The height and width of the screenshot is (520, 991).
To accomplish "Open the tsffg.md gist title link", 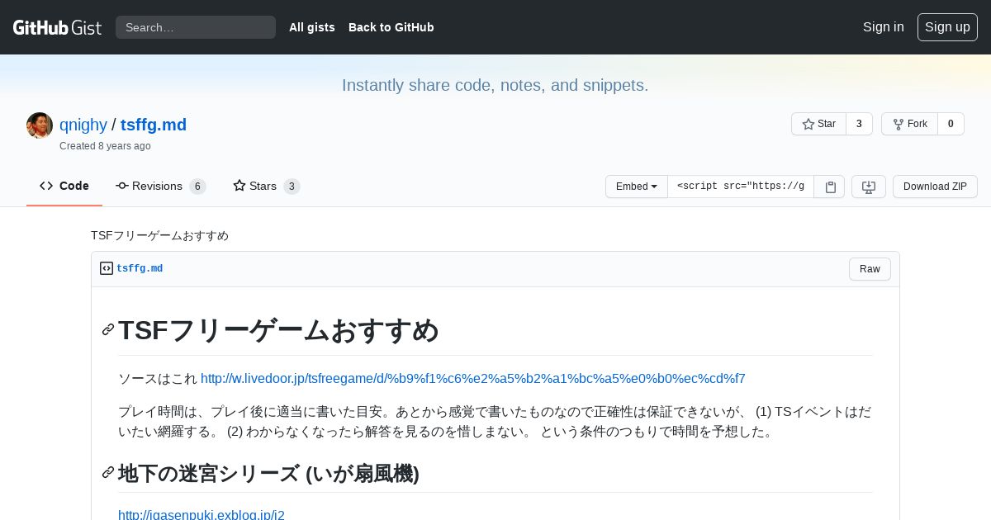I will pos(154,125).
